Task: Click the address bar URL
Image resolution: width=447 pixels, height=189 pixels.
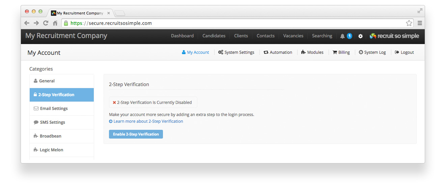Action: pyautogui.click(x=111, y=23)
